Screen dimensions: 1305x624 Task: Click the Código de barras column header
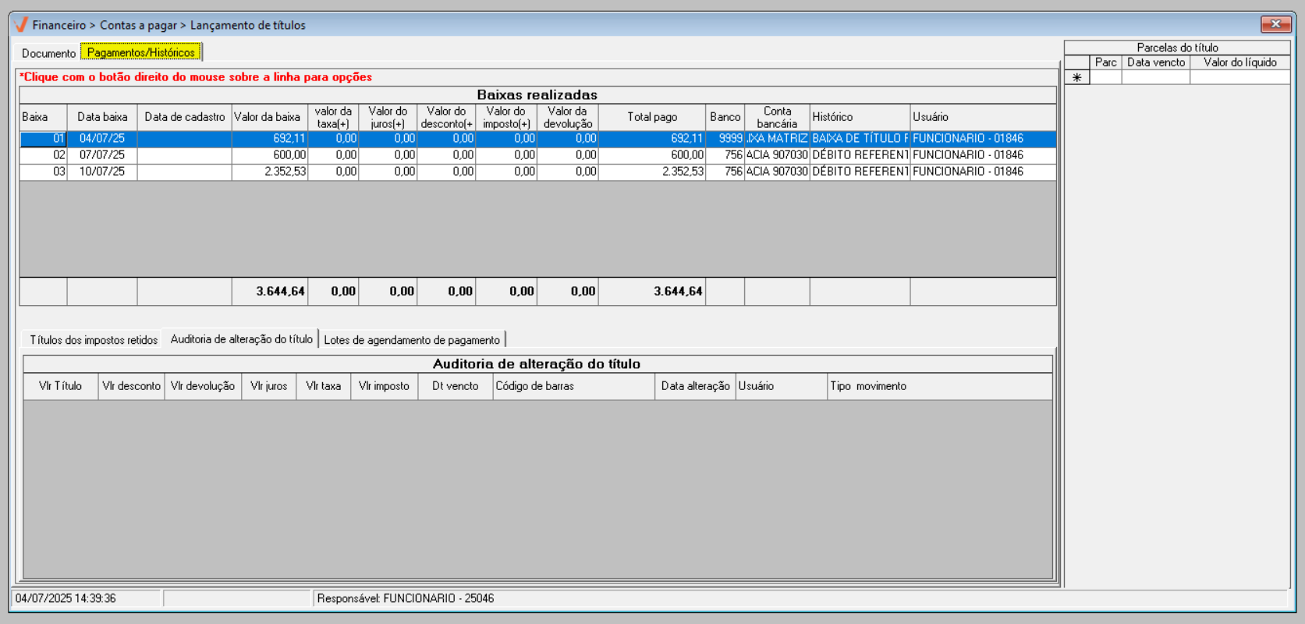tap(573, 386)
